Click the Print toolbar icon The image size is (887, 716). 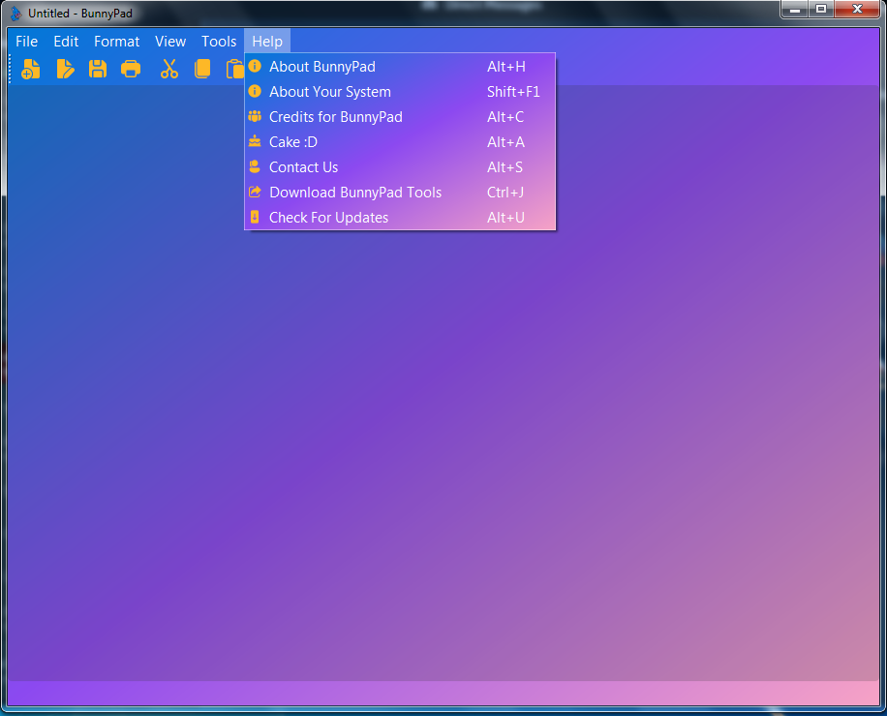[x=131, y=69]
